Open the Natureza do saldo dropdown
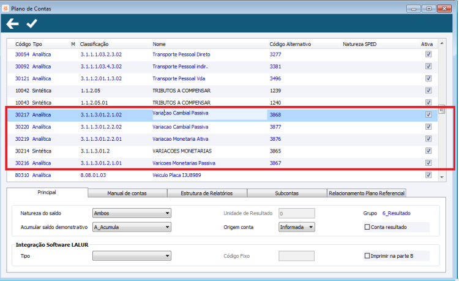The image size is (459, 281). (x=132, y=213)
